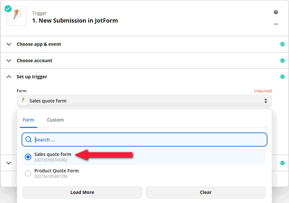The height and width of the screenshot is (203, 289).
Task: Expand the Choose account section
Action: coord(9,61)
